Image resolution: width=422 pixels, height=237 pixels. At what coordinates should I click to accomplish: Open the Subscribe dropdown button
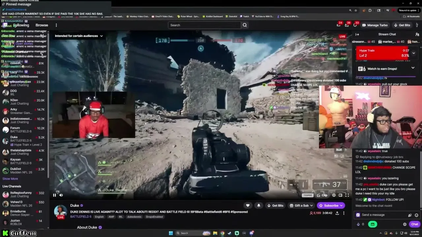[331, 205]
